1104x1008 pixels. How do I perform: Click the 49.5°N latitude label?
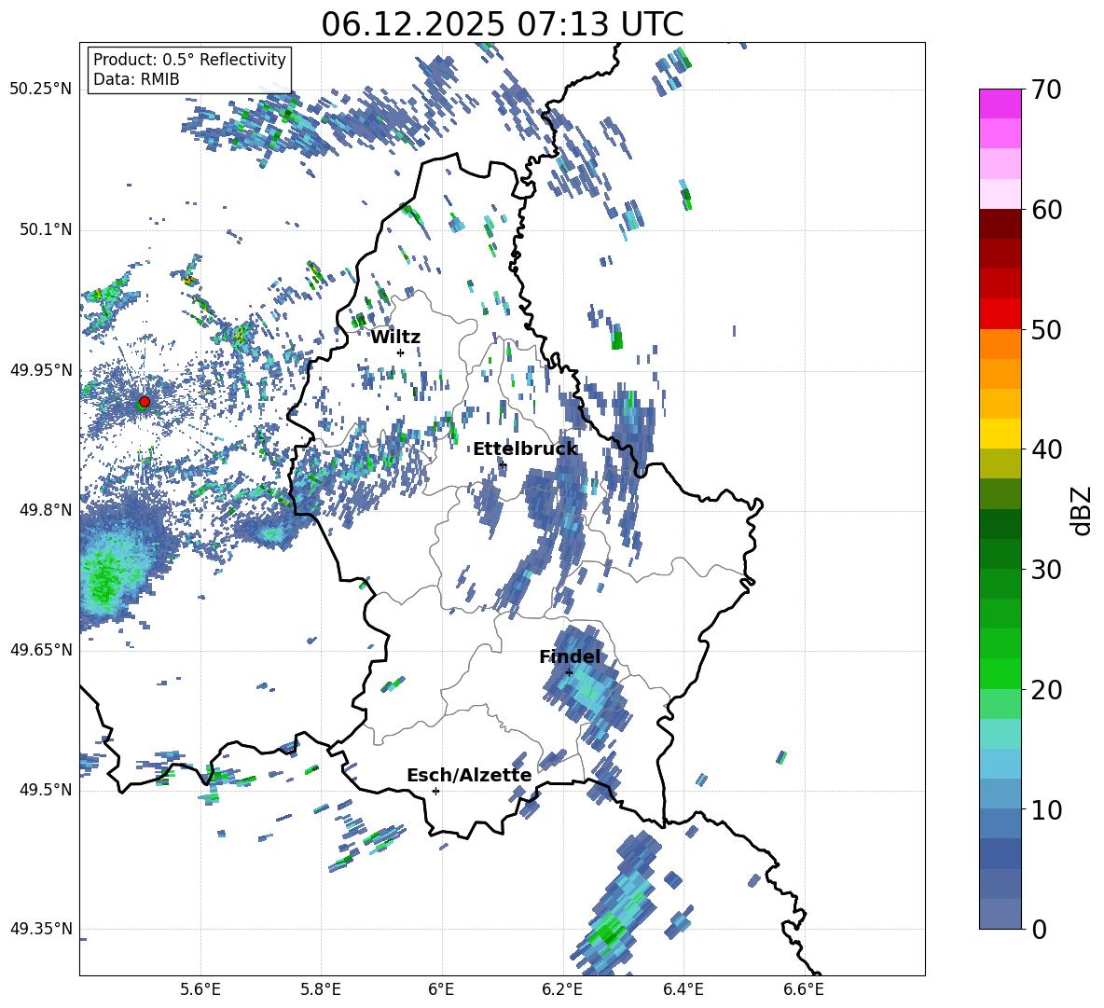(45, 790)
